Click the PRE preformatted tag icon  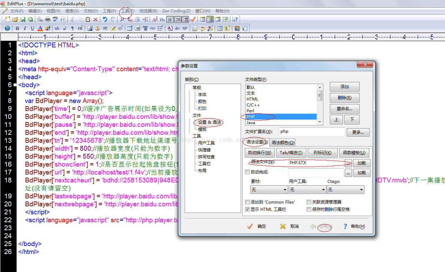tap(152, 28)
